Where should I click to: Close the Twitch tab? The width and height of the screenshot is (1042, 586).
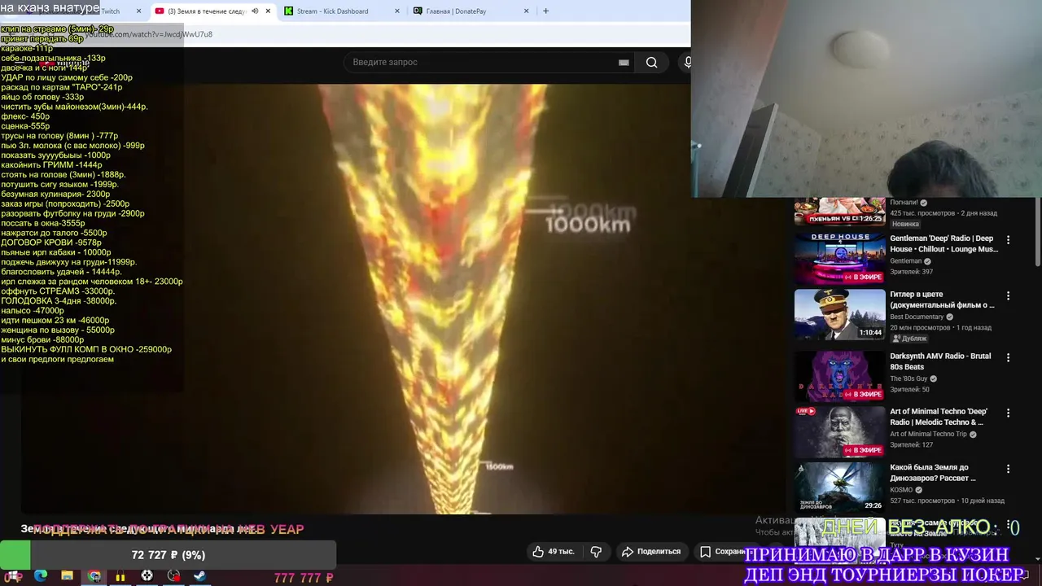(138, 11)
